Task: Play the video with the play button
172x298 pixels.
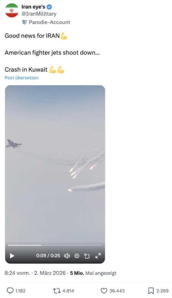Action: (x=12, y=256)
